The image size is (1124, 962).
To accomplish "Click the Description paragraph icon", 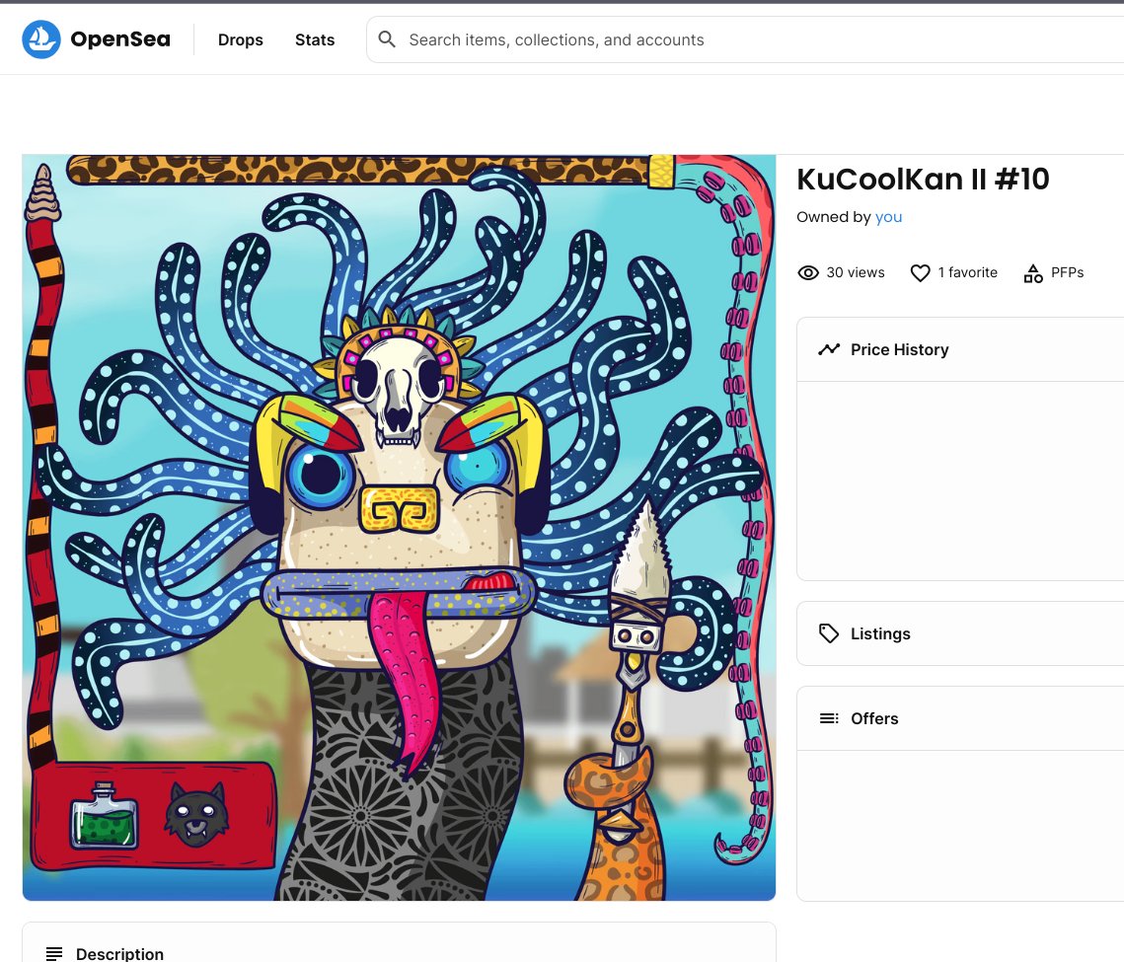I will (x=54, y=953).
